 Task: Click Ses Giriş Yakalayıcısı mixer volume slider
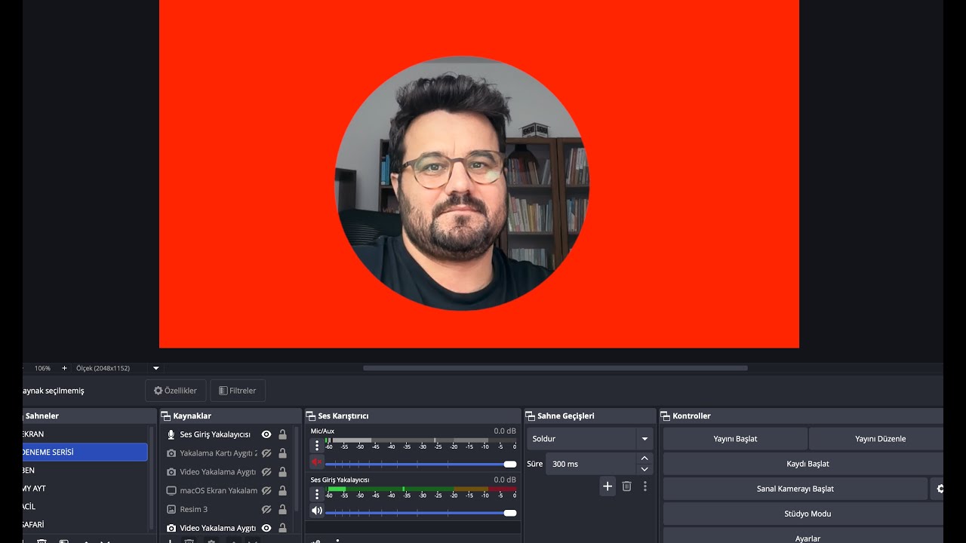pos(421,513)
